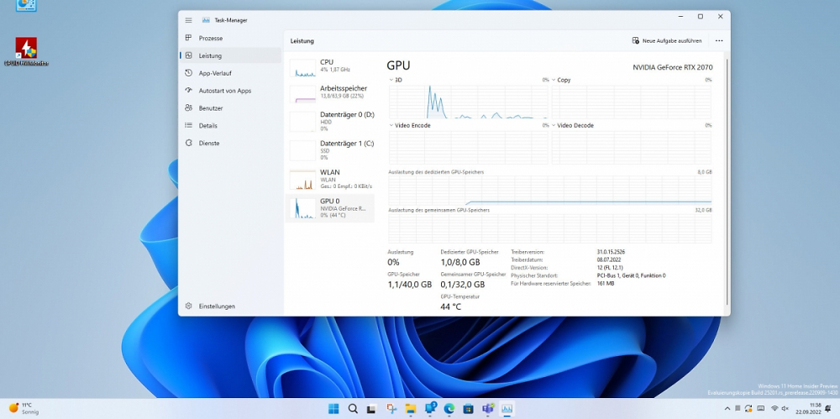This screenshot has height=419, width=840.
Task: Open the Video Encode graph dropdown
Action: click(410, 125)
